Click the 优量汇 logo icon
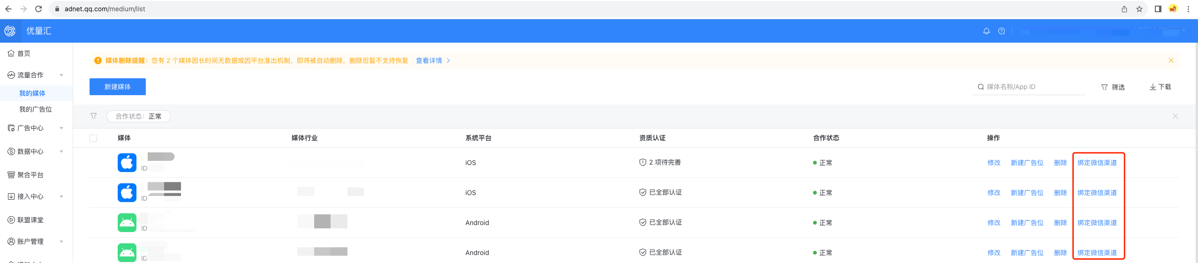 pyautogui.click(x=10, y=31)
